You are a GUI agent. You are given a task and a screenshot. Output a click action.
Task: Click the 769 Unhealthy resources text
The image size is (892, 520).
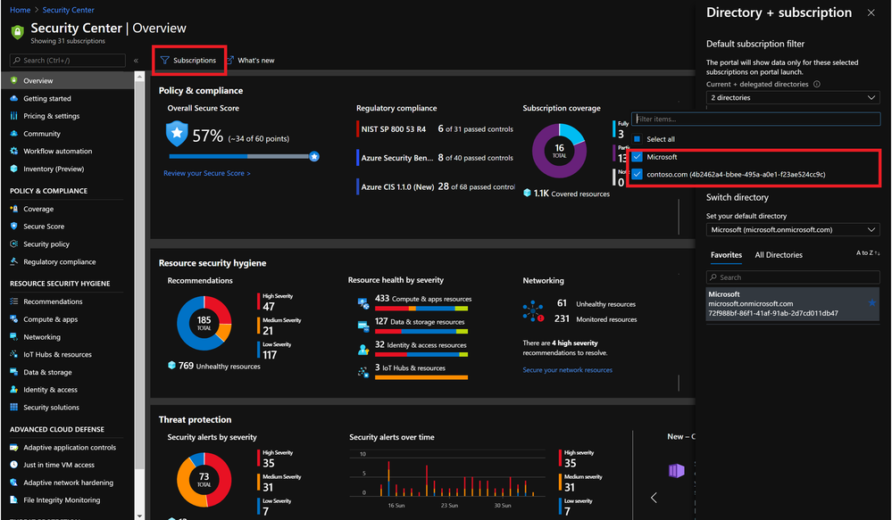pos(219,366)
